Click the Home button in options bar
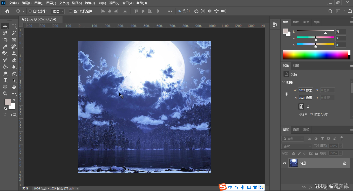Image resolution: width=353 pixels, height=191 pixels. [7, 11]
